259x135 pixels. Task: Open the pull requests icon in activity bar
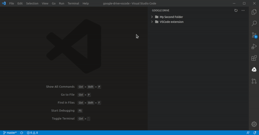click(x=254, y=81)
